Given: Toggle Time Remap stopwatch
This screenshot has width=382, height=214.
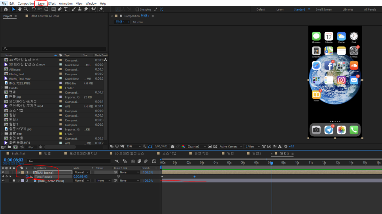Looking at the screenshot, I should click(x=27, y=177).
